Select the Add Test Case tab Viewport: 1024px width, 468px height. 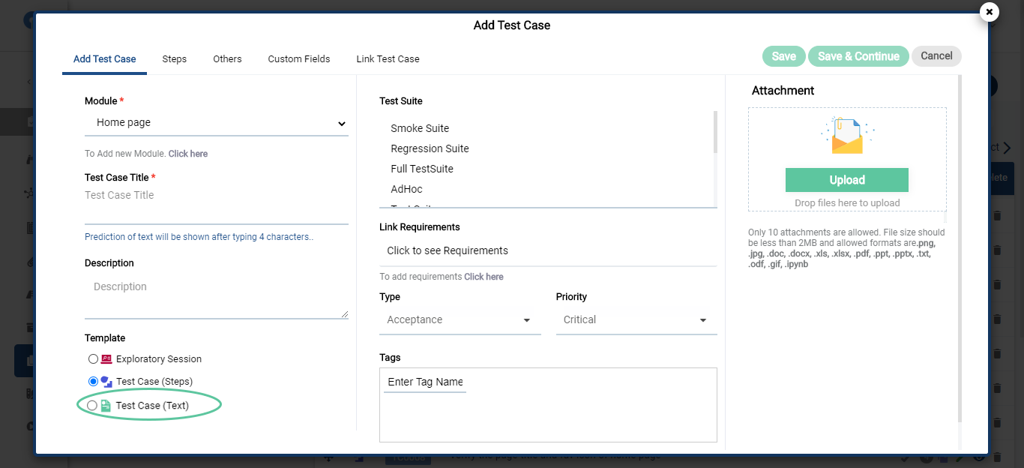coord(105,58)
